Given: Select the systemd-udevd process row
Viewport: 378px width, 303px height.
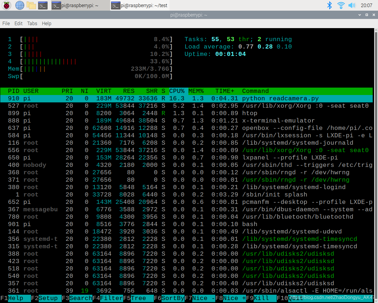Looking at the screenshot, I should tap(186, 232).
